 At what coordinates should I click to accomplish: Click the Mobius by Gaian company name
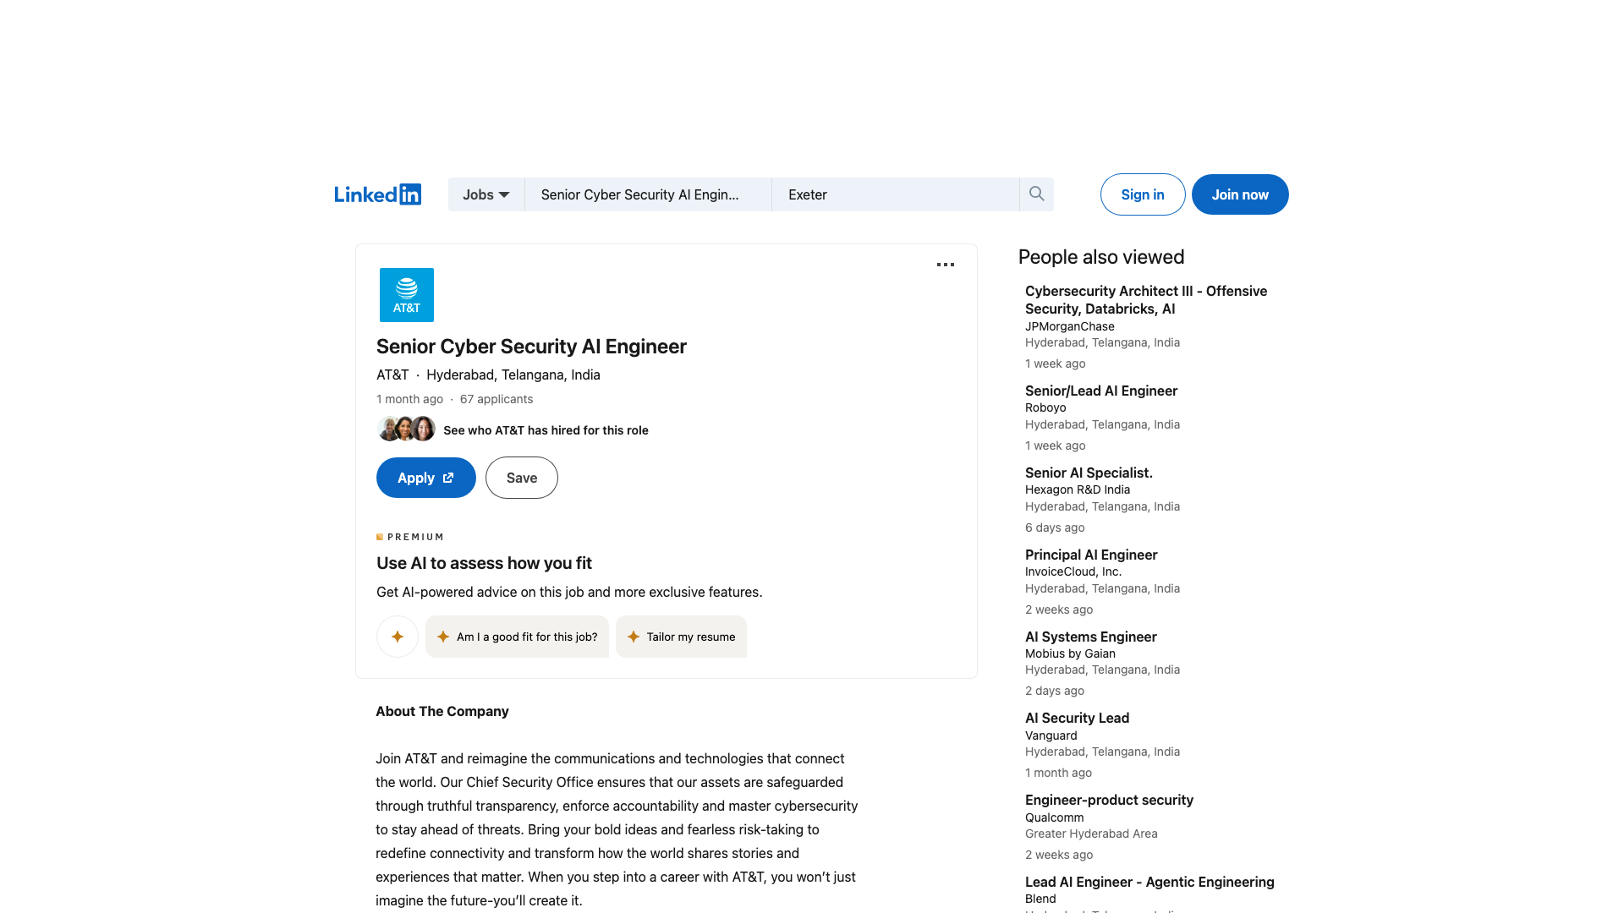[x=1070, y=653]
